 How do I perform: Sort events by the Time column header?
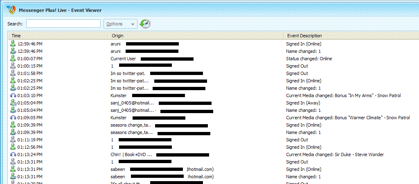(57, 36)
